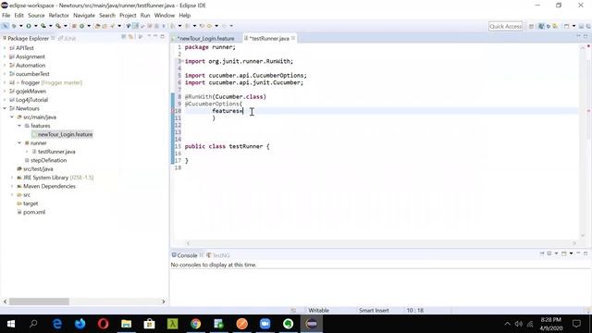This screenshot has height=333, width=592.
Task: Open the Project menu
Action: 128,16
